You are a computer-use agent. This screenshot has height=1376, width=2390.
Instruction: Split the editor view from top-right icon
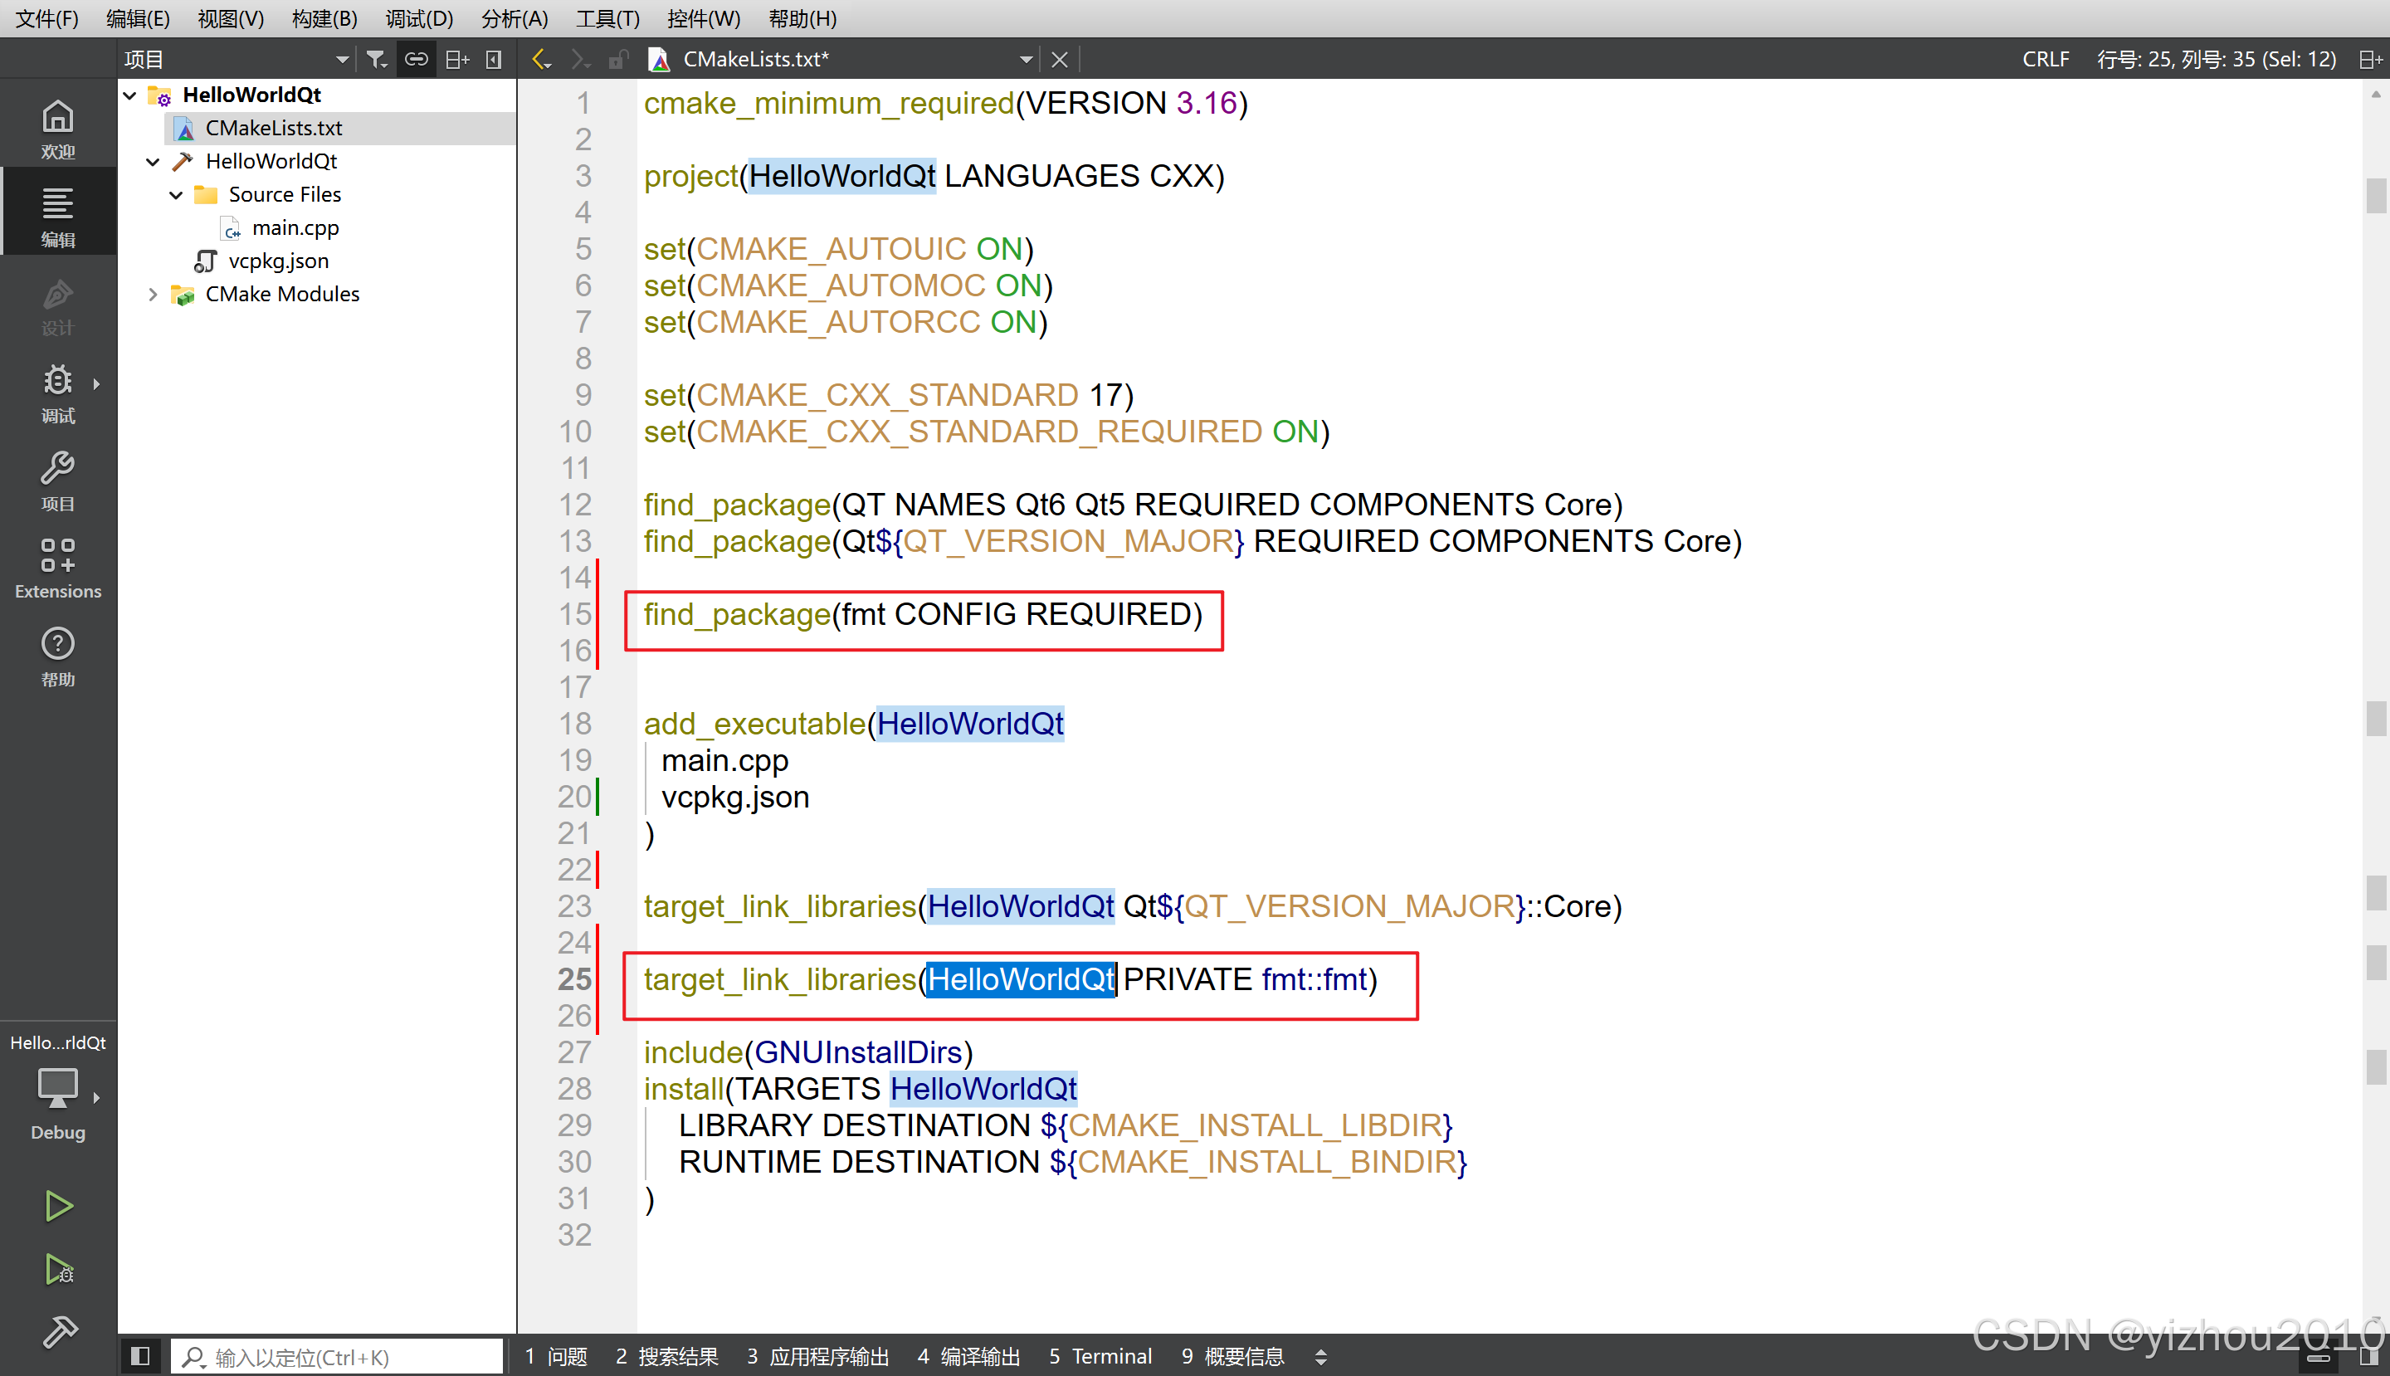[x=2369, y=59]
